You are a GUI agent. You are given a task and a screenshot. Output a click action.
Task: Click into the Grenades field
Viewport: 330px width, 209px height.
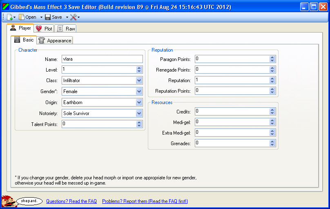pyautogui.click(x=232, y=143)
